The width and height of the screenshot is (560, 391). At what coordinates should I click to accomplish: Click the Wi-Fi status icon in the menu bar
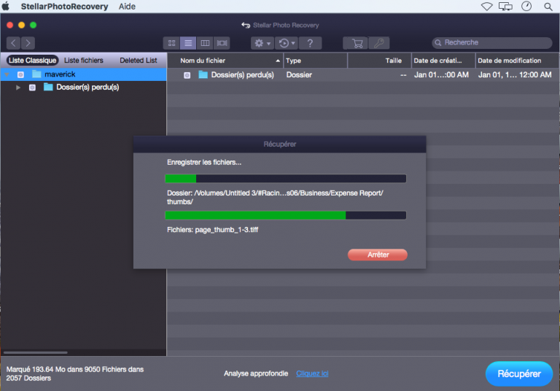[x=486, y=7]
